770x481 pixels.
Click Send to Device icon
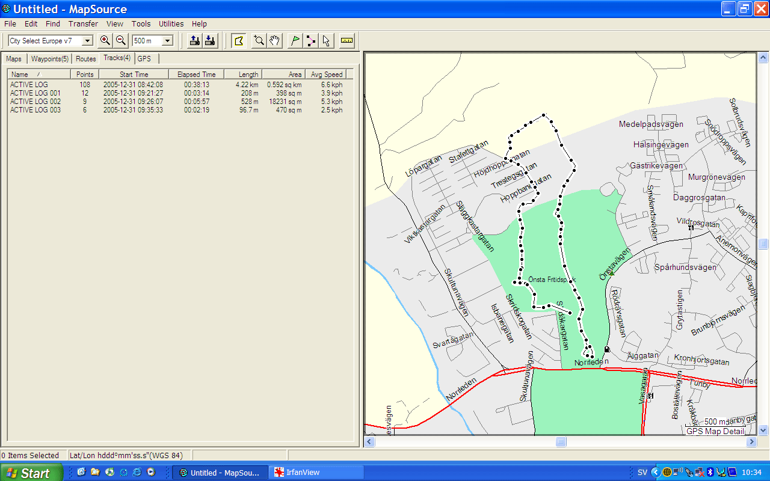(x=194, y=40)
